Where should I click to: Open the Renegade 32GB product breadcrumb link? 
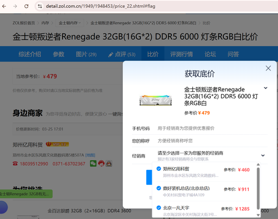(144, 23)
